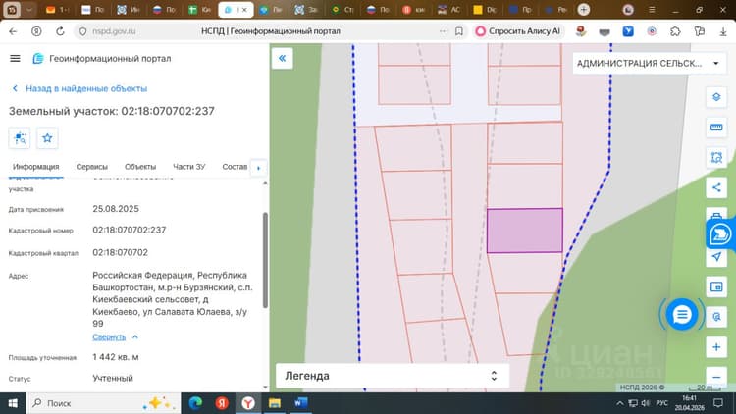Open the browser tab list dropdown arrow

tap(29, 10)
